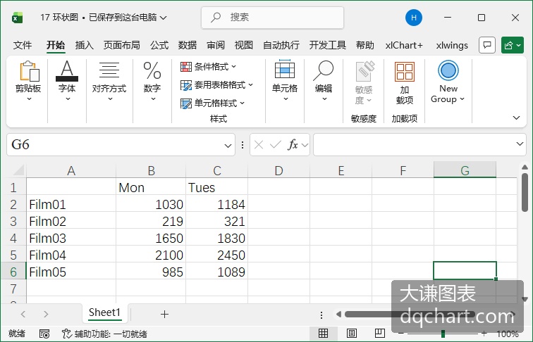533x342 pixels.
Task: Click the green Share button
Action: click(513, 45)
